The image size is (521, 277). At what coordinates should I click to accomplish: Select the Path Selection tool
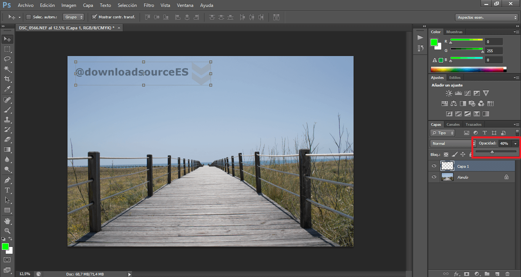tap(7, 200)
